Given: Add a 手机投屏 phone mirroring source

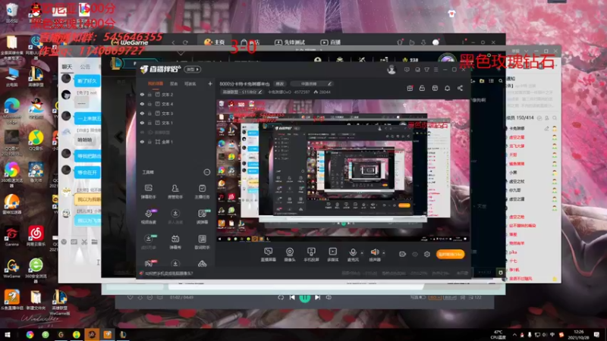Looking at the screenshot, I should [311, 255].
